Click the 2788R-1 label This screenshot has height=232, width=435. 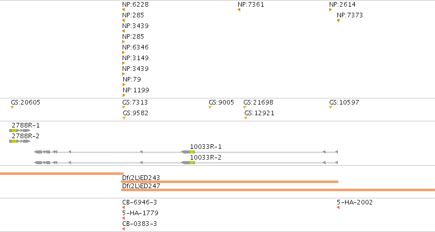(x=26, y=125)
